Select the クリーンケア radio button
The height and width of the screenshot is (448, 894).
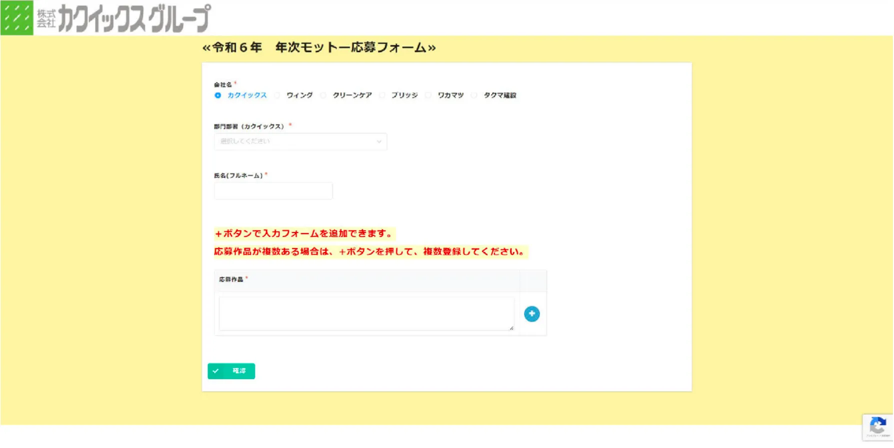(323, 95)
